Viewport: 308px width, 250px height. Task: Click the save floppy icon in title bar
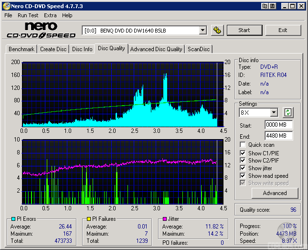coord(272,6)
